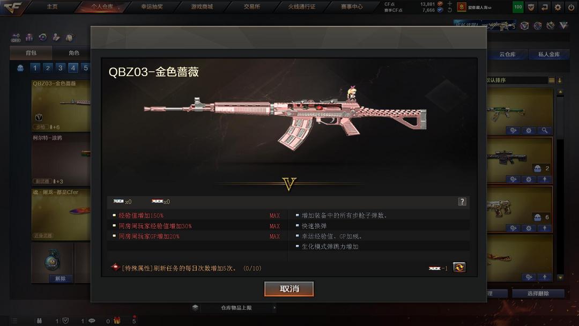579x326 pixels.
Task: Click the magnifier icon on green rifle item
Action: click(x=545, y=130)
